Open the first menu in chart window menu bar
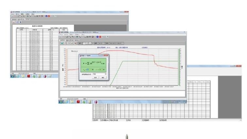The image size is (247, 139). point(61,35)
